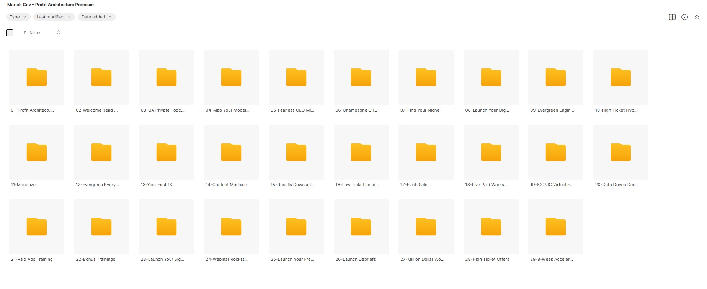
Task: Open the 09-Evergreen Engin... folder icon
Action: pyautogui.click(x=556, y=77)
